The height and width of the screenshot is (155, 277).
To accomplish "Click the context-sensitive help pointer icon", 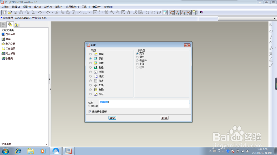I will [201, 12].
